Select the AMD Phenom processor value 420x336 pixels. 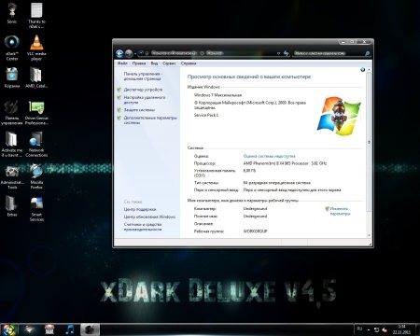[285, 163]
